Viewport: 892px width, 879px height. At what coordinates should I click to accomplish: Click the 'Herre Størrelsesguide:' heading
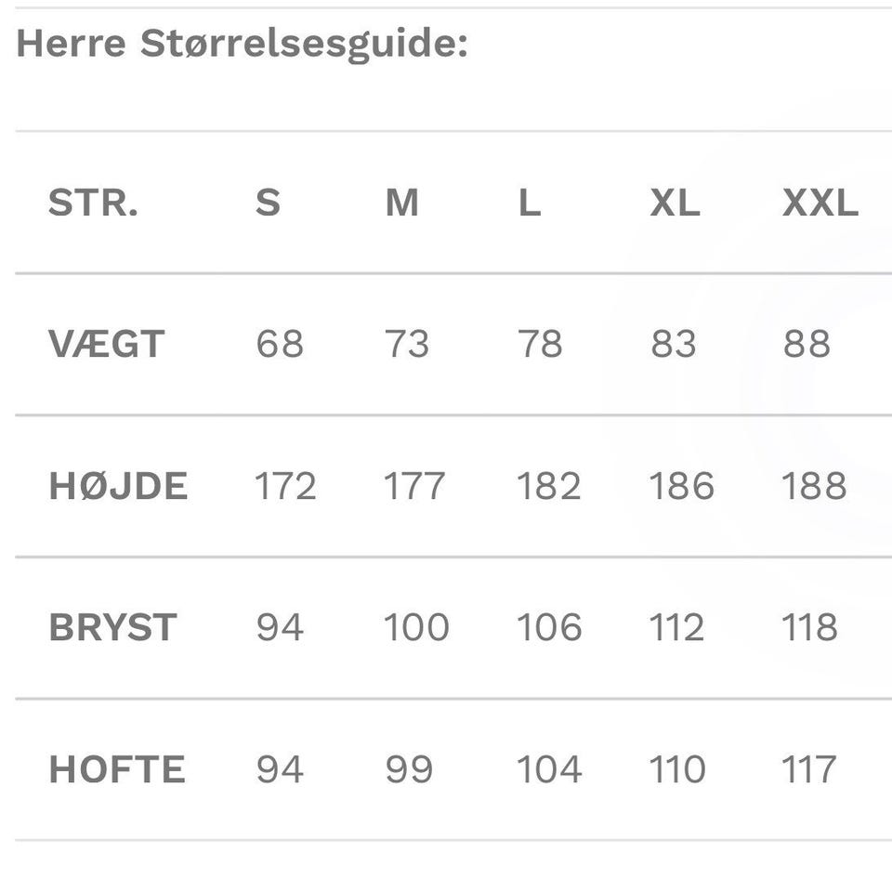click(242, 44)
